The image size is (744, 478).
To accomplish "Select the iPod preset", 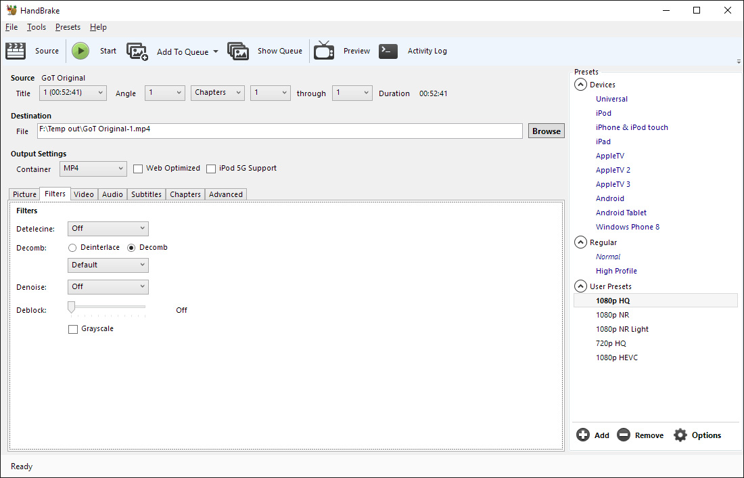I will pyautogui.click(x=603, y=113).
